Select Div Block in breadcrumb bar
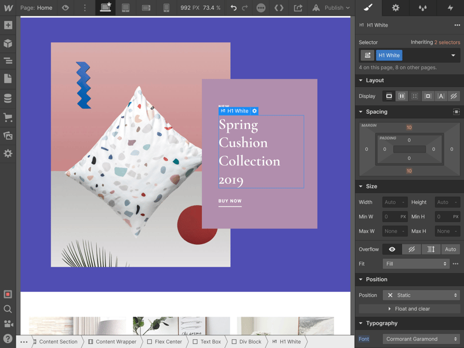Viewport: 464px width, 348px height. [246, 342]
